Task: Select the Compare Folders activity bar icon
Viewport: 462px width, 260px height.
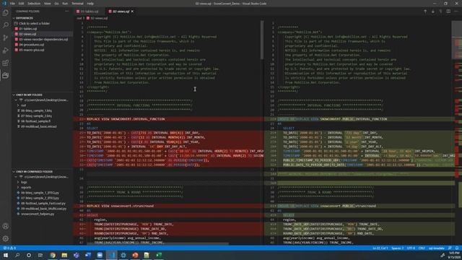Action: click(5, 75)
